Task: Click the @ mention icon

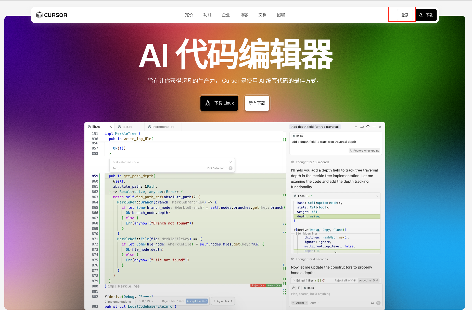Action: (x=293, y=288)
